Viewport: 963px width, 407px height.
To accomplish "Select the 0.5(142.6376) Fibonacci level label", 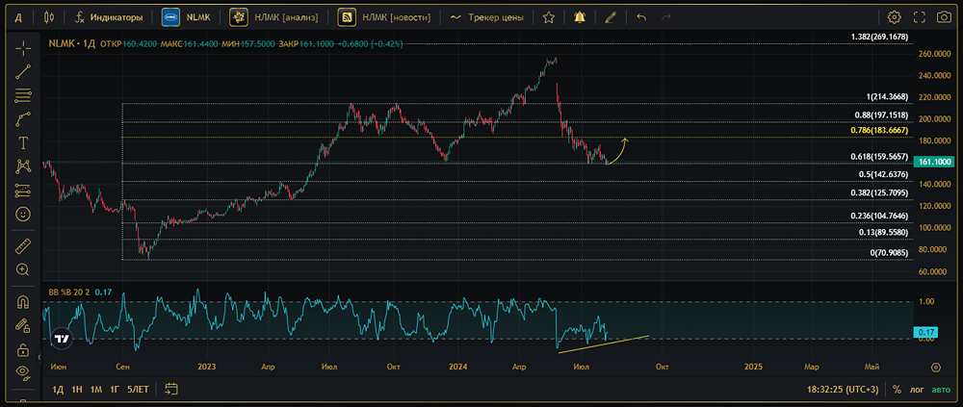I will tap(883, 175).
